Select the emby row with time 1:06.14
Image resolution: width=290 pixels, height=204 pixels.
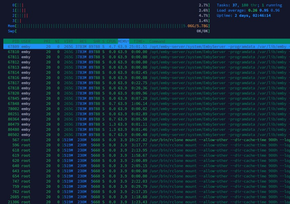(147, 104)
